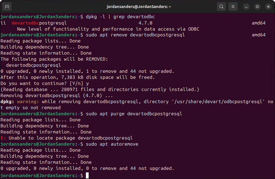Screen dimensions: 275x179
Task: Click the blinking terminal cursor block
Action: [87, 175]
